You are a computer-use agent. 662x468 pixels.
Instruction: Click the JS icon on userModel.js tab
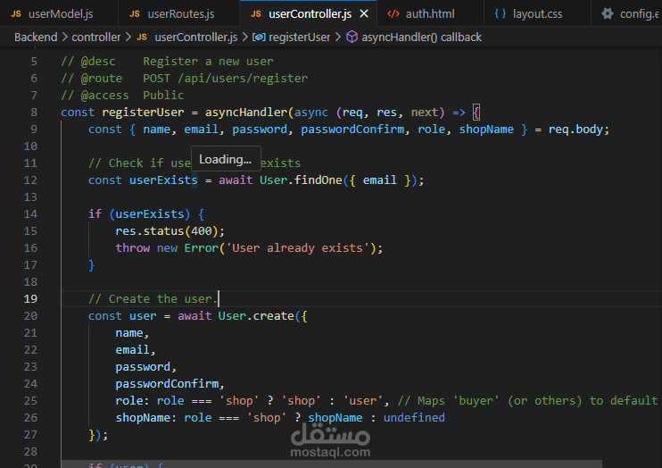(x=16, y=14)
